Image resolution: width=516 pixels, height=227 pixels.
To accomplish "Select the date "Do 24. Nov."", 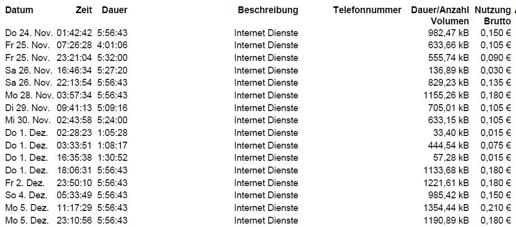I will [28, 33].
